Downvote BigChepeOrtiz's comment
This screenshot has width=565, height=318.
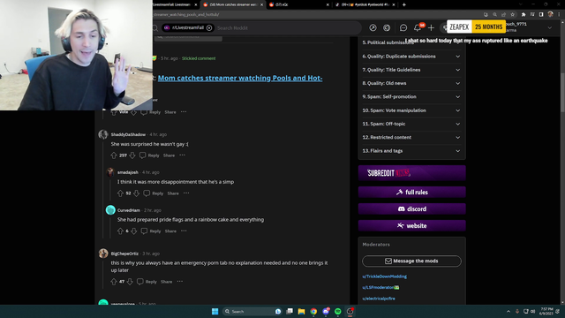[x=130, y=282]
